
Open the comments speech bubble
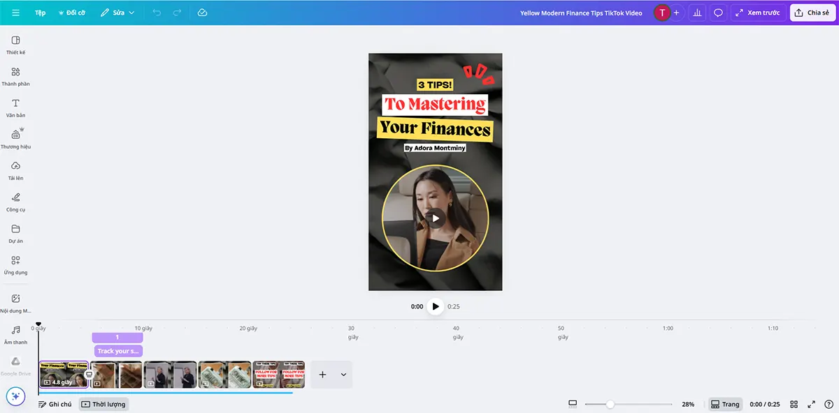tap(718, 13)
